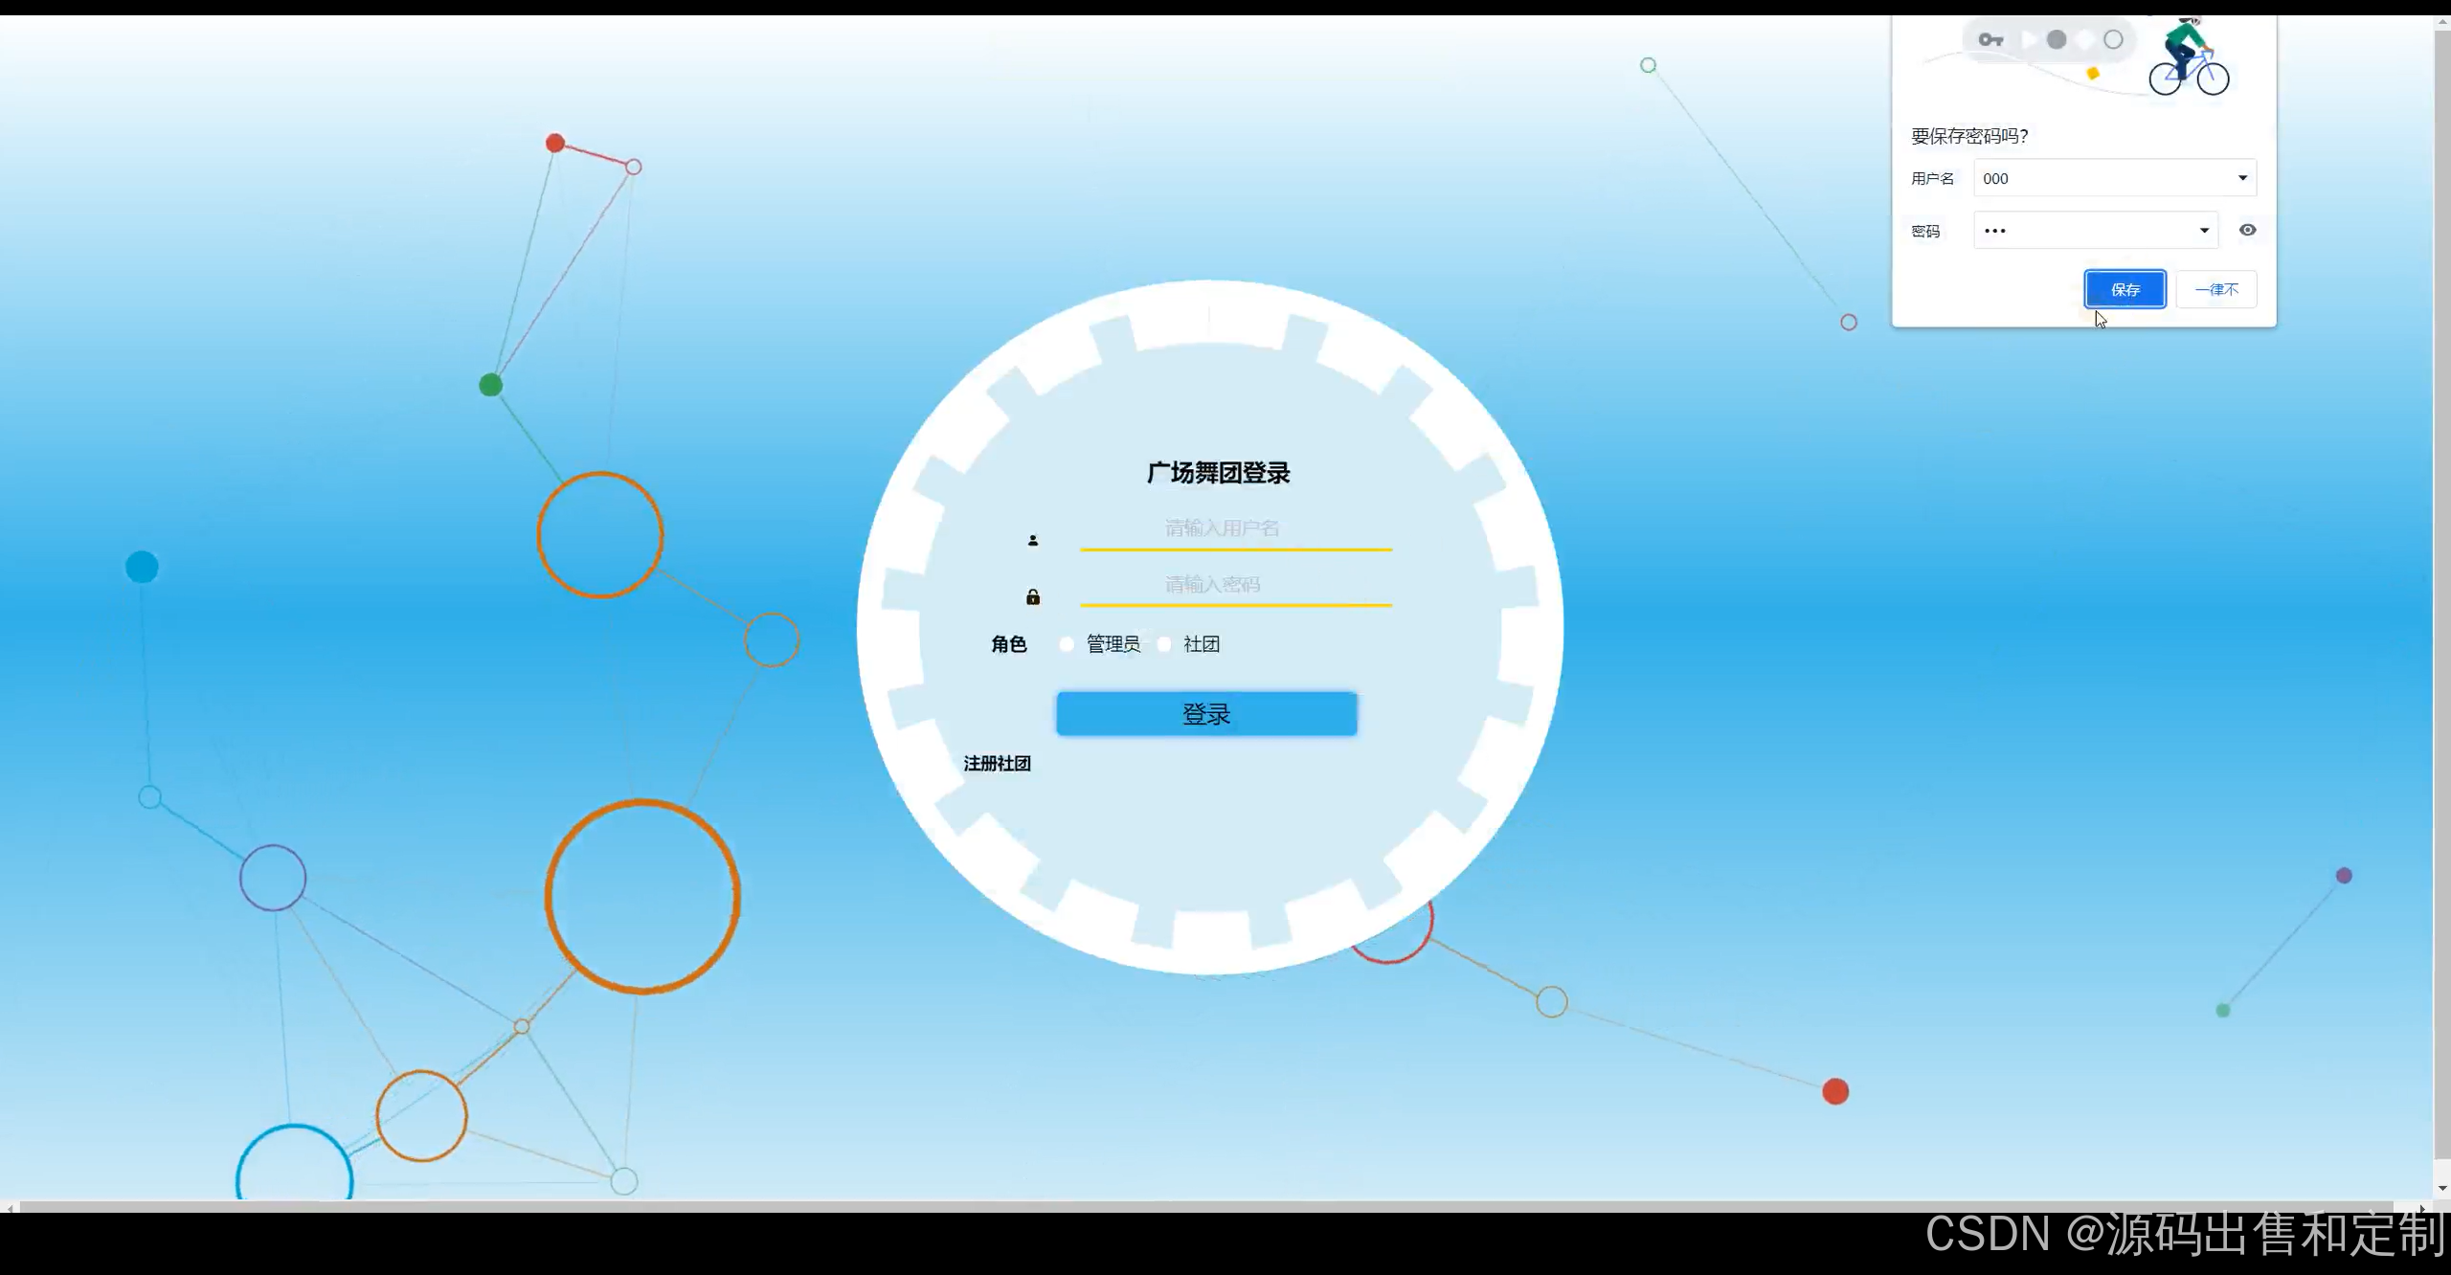2451x1275 pixels.
Task: Expand the 密码 dropdown arrow in popup
Action: click(x=2203, y=231)
